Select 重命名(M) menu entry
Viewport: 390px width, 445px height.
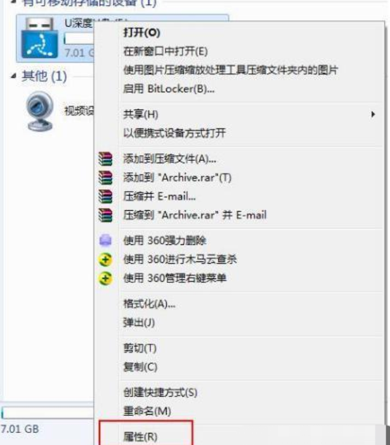point(147,411)
